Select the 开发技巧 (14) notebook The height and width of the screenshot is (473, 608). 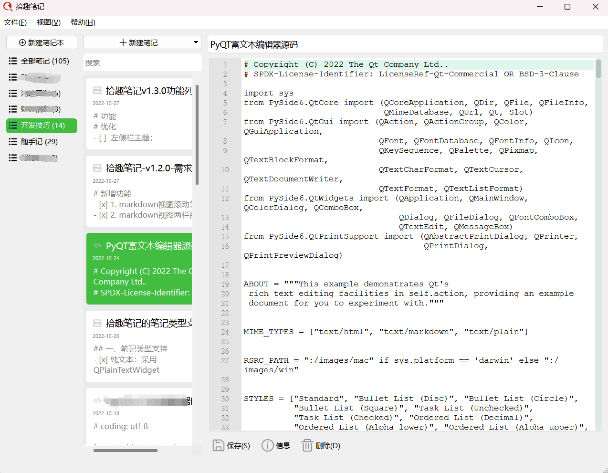[42, 126]
